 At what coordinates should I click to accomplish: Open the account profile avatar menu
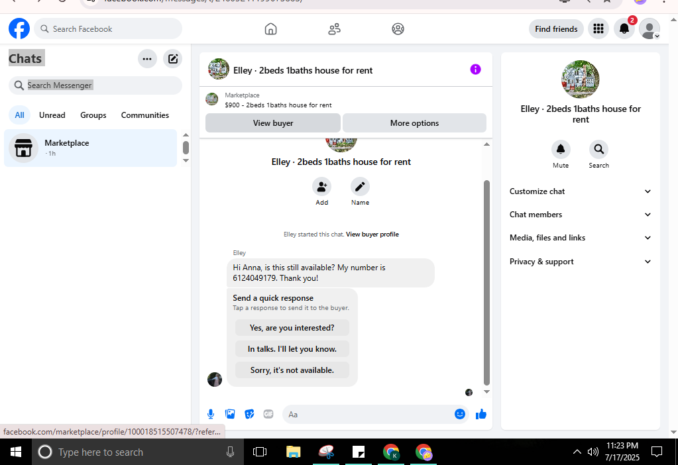click(x=650, y=29)
